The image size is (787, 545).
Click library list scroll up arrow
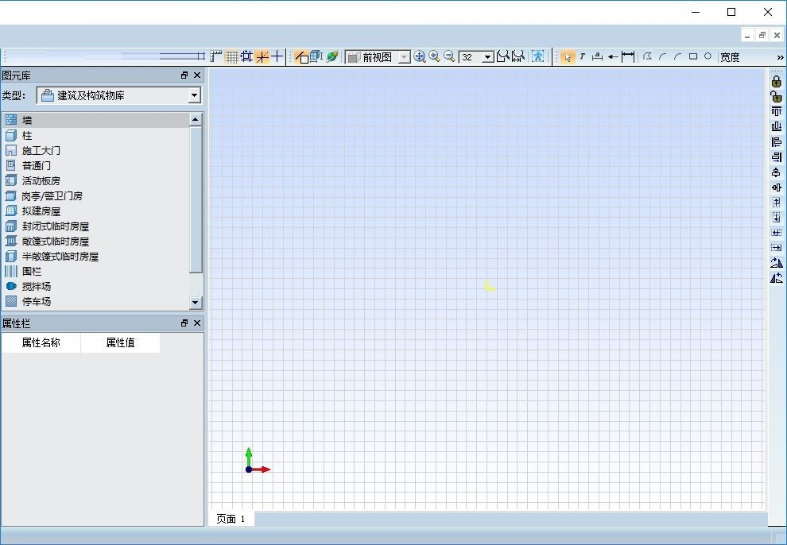(196, 119)
